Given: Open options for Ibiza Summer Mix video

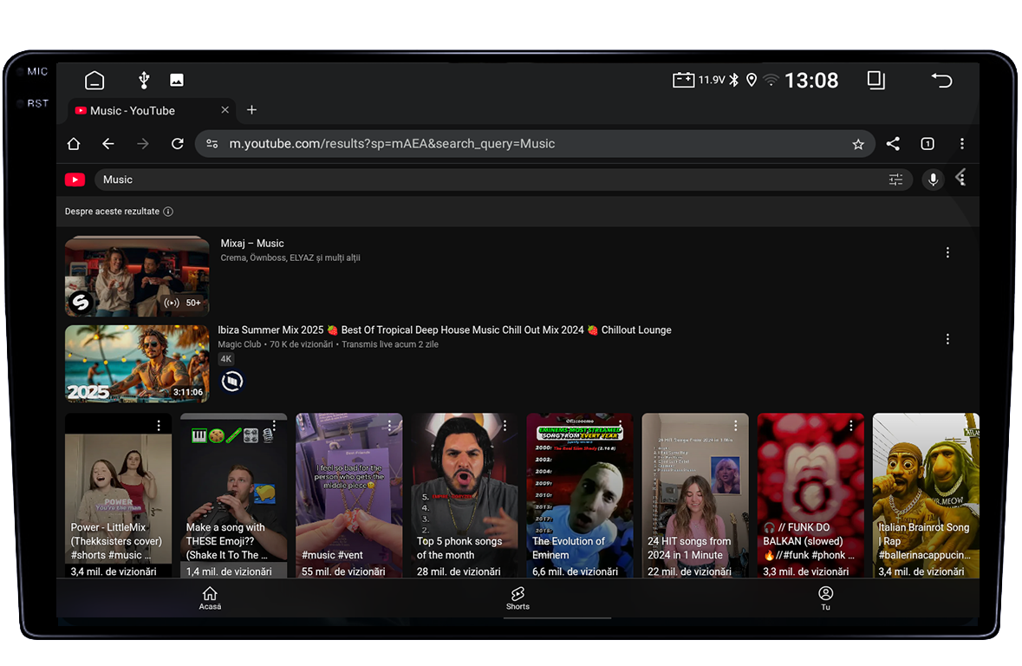Looking at the screenshot, I should (x=947, y=339).
